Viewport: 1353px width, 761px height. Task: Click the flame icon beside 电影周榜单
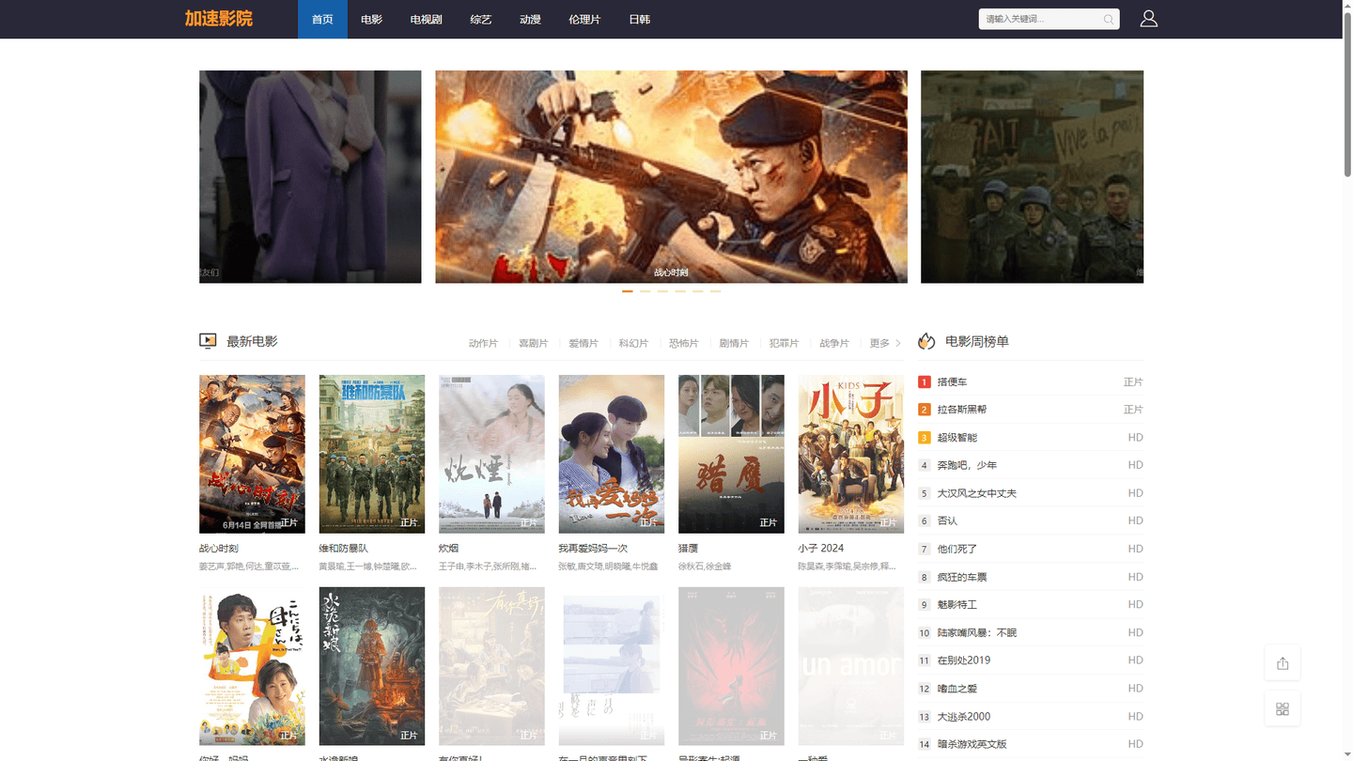[x=926, y=341]
